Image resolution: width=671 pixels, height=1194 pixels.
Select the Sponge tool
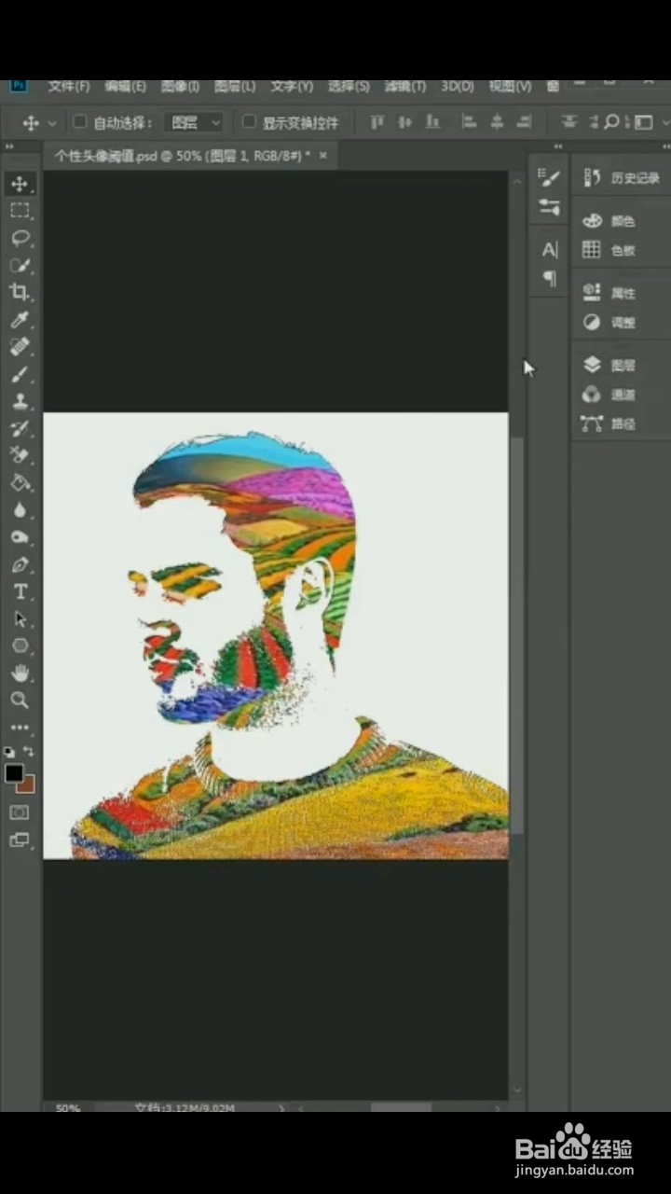coord(20,537)
